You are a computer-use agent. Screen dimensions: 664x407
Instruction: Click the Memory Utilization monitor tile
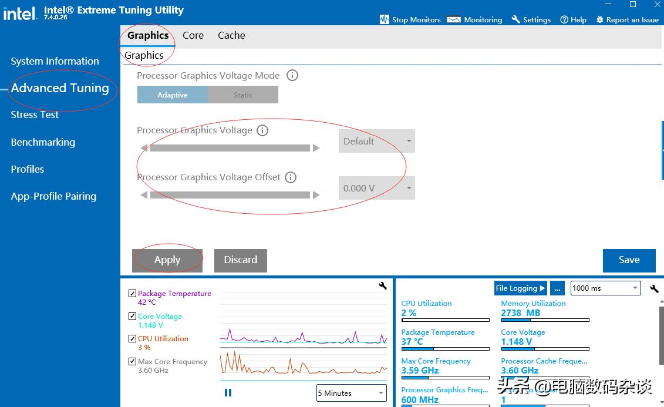tap(545, 311)
